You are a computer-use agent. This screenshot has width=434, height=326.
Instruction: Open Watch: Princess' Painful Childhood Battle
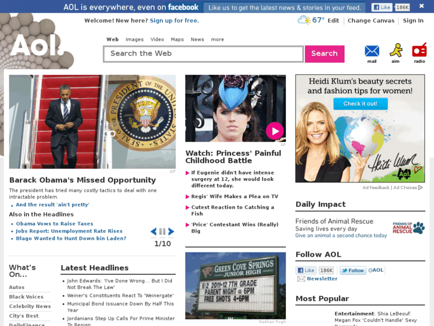pos(233,157)
